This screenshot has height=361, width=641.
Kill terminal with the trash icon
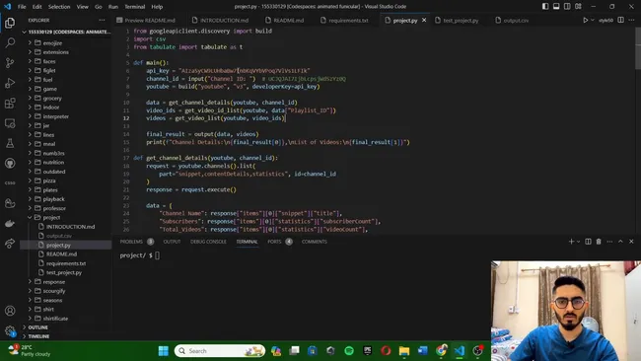tap(599, 242)
